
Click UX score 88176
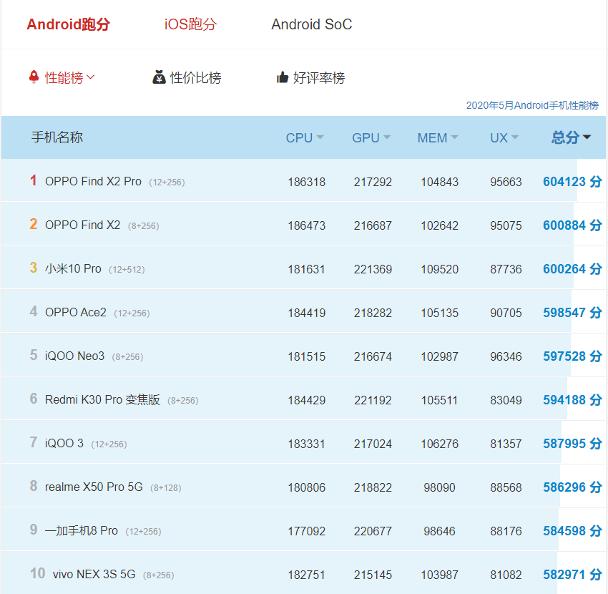tap(506, 531)
